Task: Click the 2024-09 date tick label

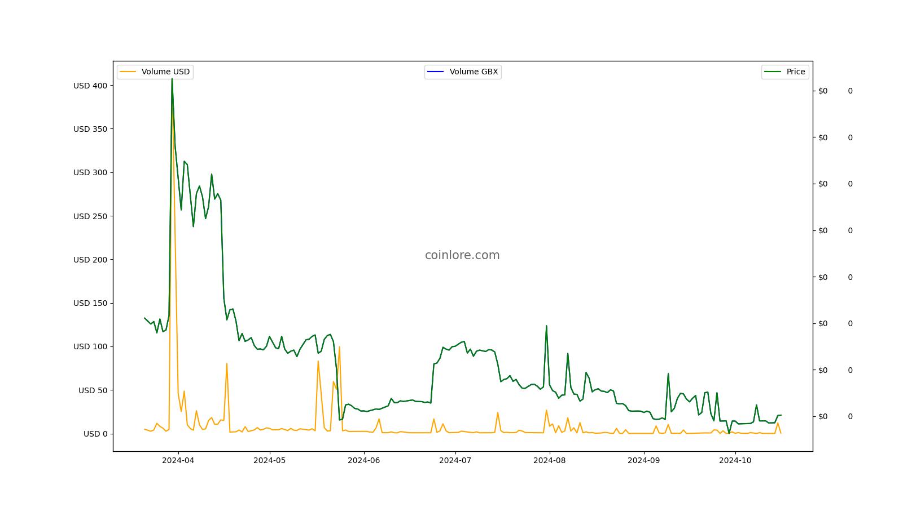Action: (644, 460)
